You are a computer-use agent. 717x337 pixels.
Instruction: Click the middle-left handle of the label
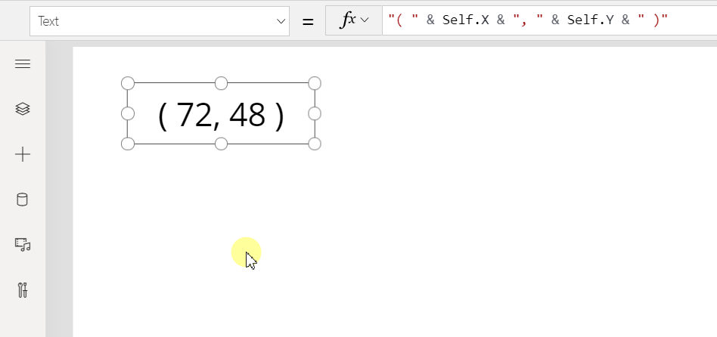click(x=128, y=113)
